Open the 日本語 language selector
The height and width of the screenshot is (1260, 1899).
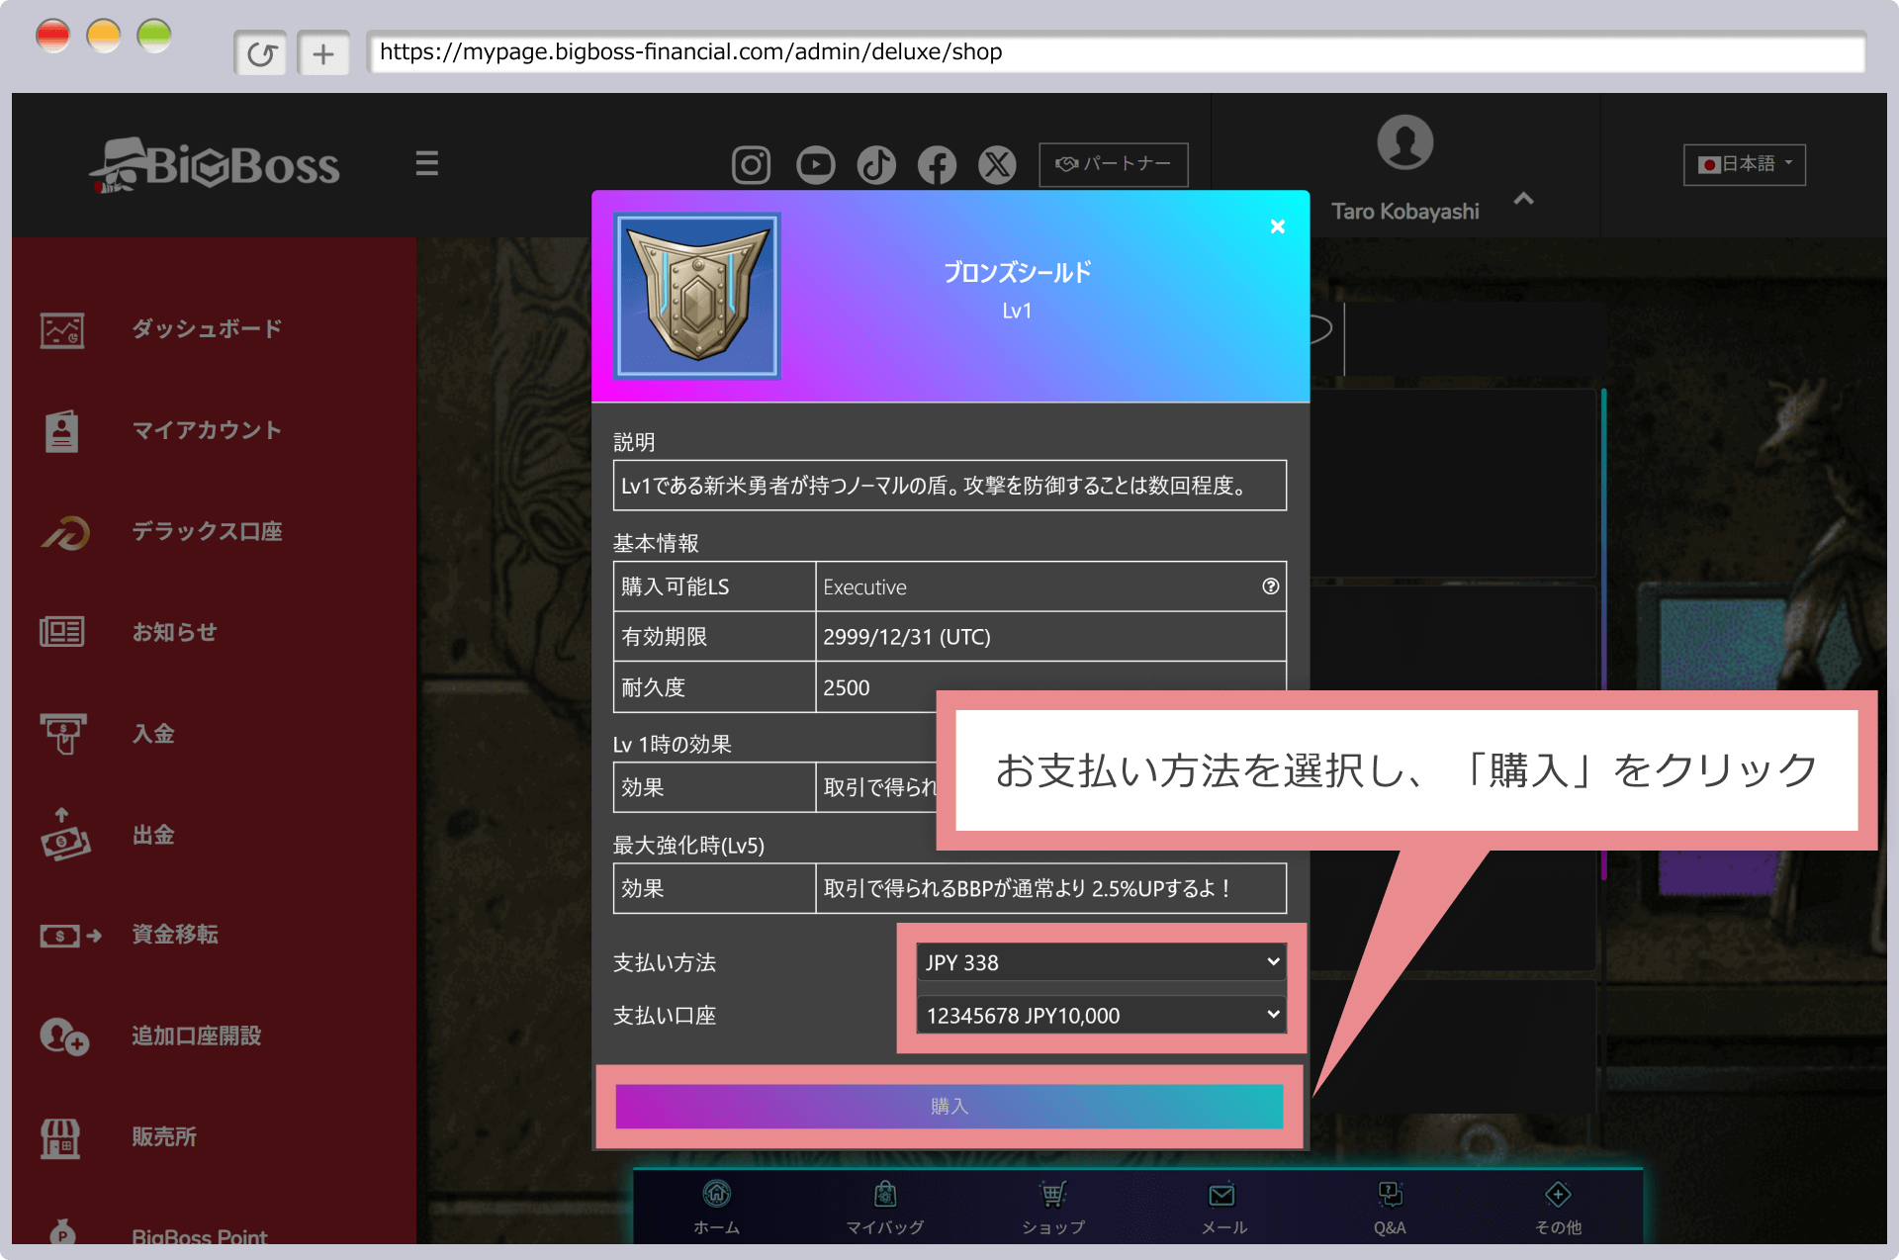[x=1744, y=164]
